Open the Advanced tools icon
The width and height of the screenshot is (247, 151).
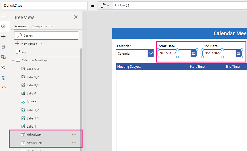coord(3,78)
